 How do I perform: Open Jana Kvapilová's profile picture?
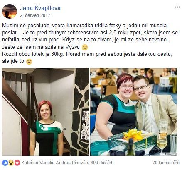pos(10,11)
